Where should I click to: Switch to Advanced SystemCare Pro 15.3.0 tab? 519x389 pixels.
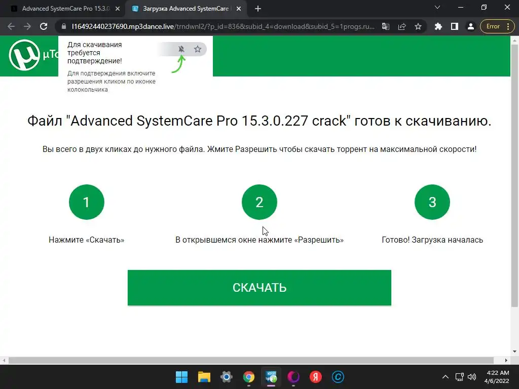tap(65, 9)
